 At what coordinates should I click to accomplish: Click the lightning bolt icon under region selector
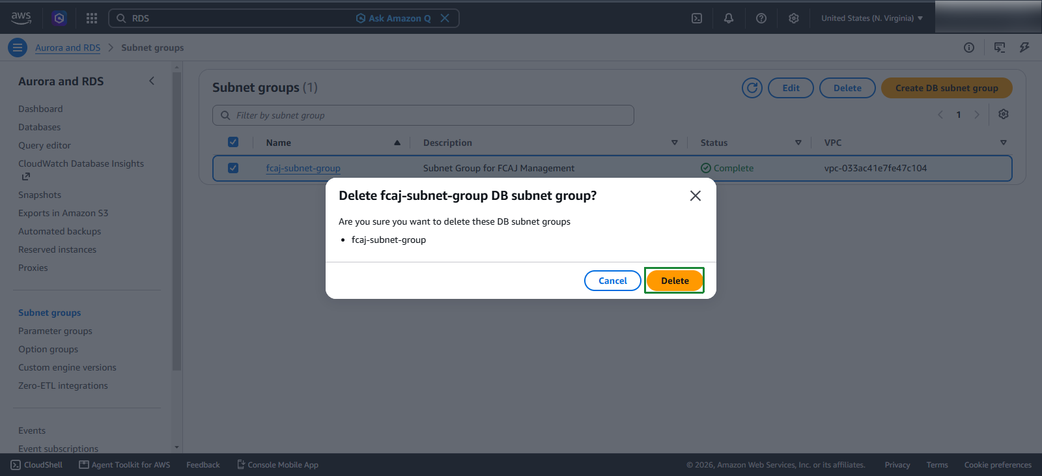(x=1024, y=48)
